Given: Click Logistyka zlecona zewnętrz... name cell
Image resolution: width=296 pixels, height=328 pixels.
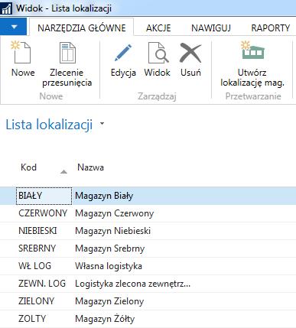Looking at the screenshot, I should click(132, 284).
